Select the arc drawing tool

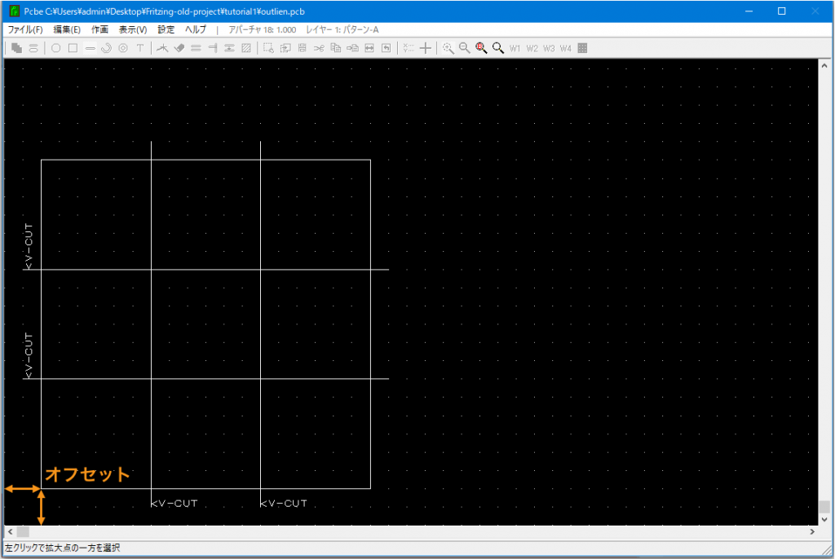click(x=107, y=48)
